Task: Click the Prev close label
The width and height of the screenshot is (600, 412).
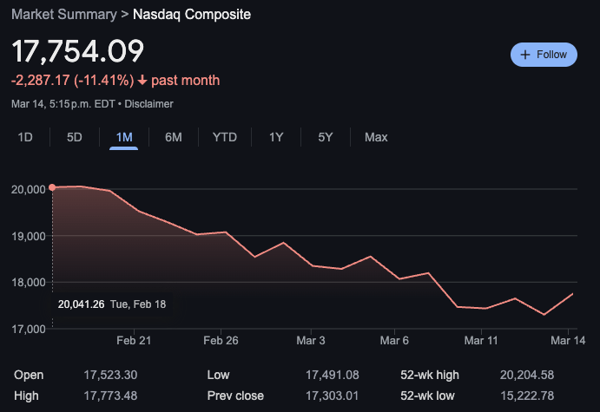Action: [x=235, y=396]
